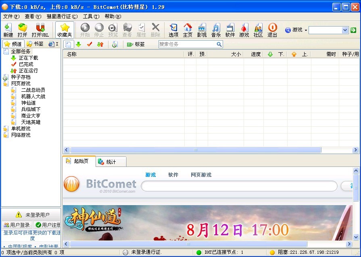The width and height of the screenshot is (361, 257).
Task: Expand the toolbar search combo box
Action: click(x=345, y=30)
